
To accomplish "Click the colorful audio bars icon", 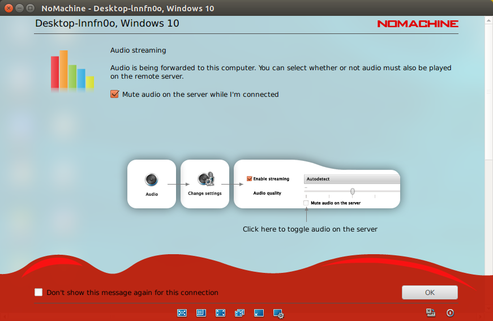I will (x=72, y=71).
